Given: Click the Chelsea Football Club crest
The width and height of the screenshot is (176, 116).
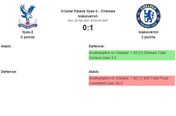Looking at the screenshot, I should tap(148, 16).
